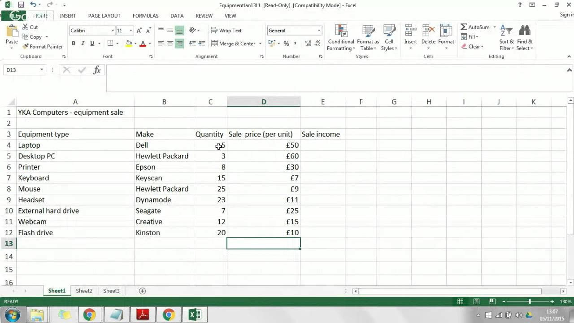Open Adobe Reader from the taskbar
This screenshot has width=574, height=323.
143,315
